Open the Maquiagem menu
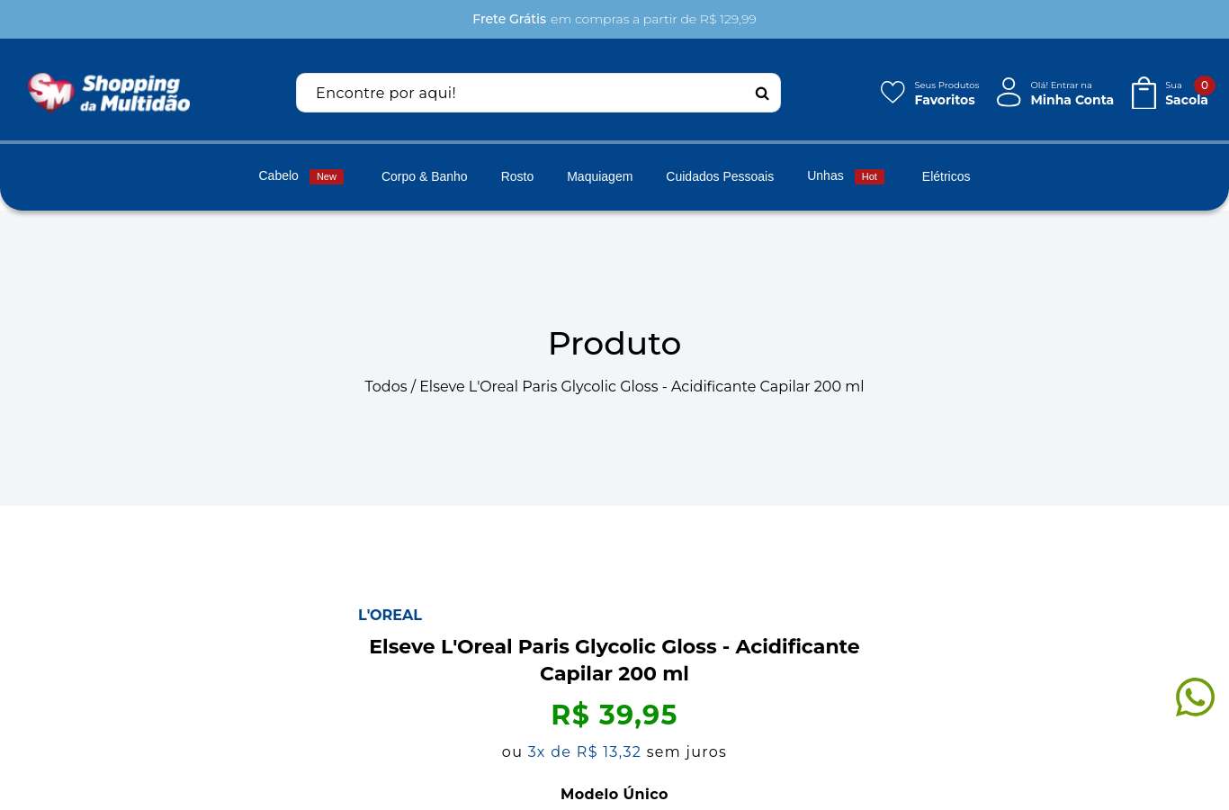Screen dimensions: 1229x810 (599, 176)
